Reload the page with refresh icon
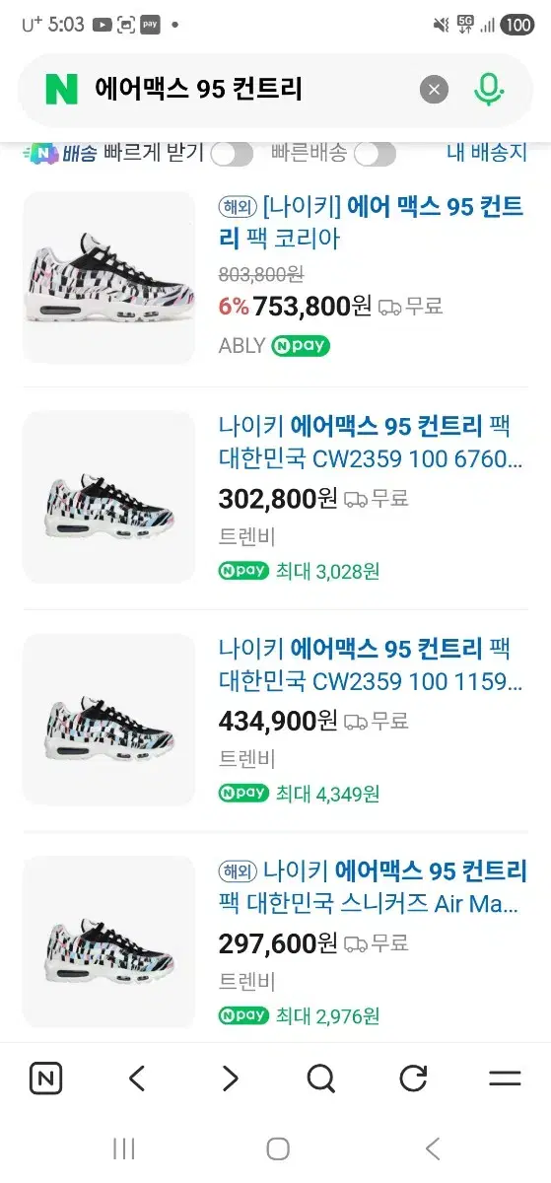 413,1079
